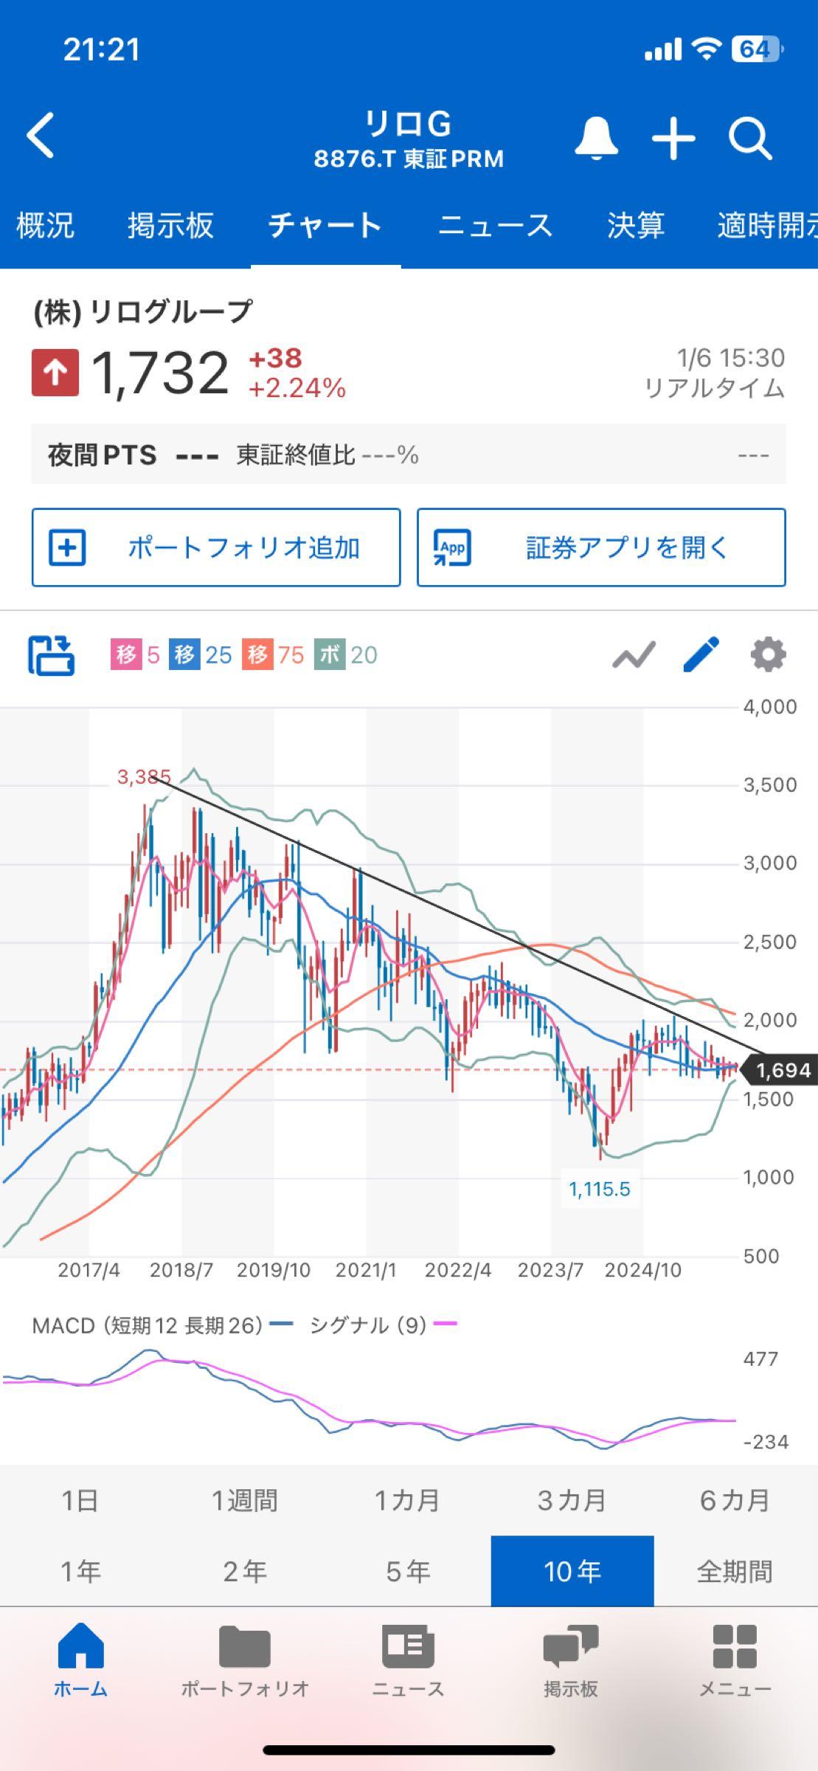Viewport: 818px width, 1771px height.
Task: Select the 1日 timeframe
Action: coord(80,1499)
